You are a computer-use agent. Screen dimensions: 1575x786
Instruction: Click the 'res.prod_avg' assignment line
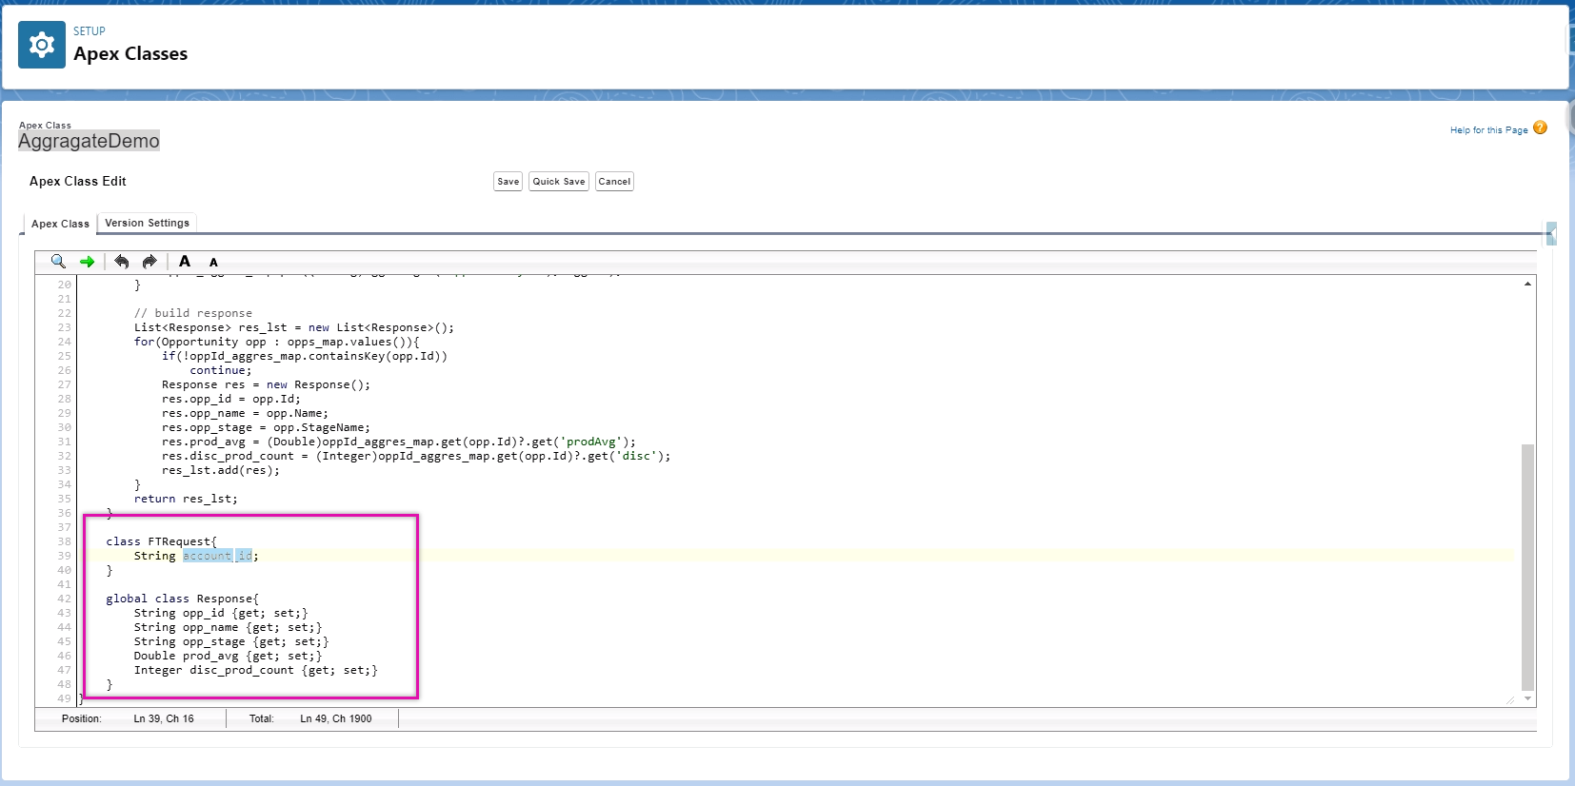pos(399,442)
